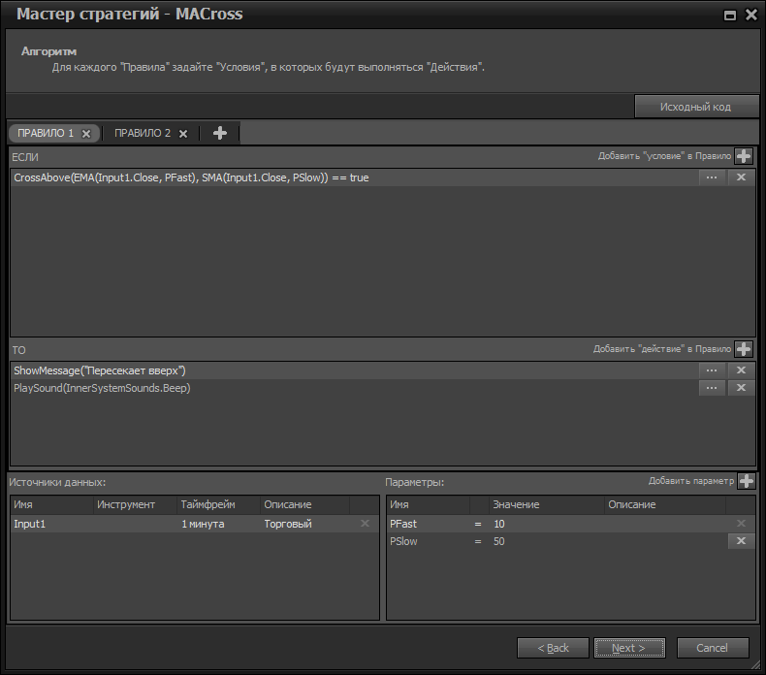The height and width of the screenshot is (675, 766).
Task: Close the ПРАВИЛО 1 tab
Action: tap(85, 134)
